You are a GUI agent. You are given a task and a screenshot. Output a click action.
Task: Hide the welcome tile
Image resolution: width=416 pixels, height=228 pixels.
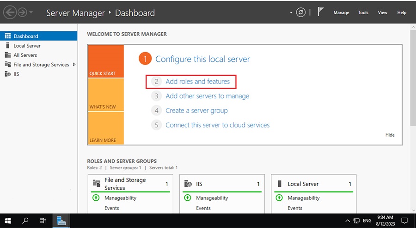(390, 135)
